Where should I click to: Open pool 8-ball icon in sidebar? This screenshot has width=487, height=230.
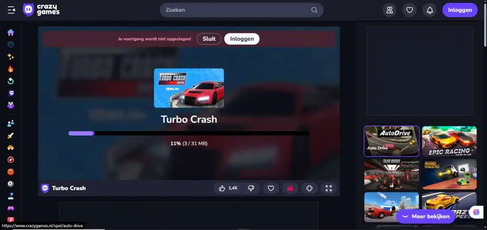(x=10, y=184)
